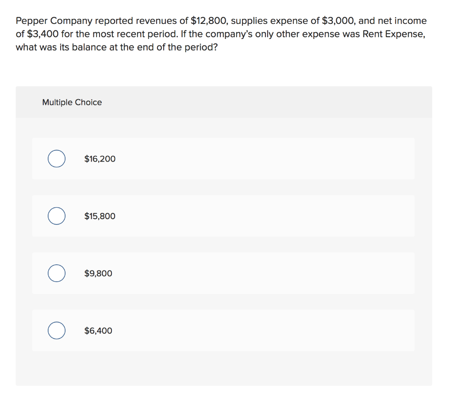Click the Multiple Choice header
The width and height of the screenshot is (453, 418).
click(72, 102)
